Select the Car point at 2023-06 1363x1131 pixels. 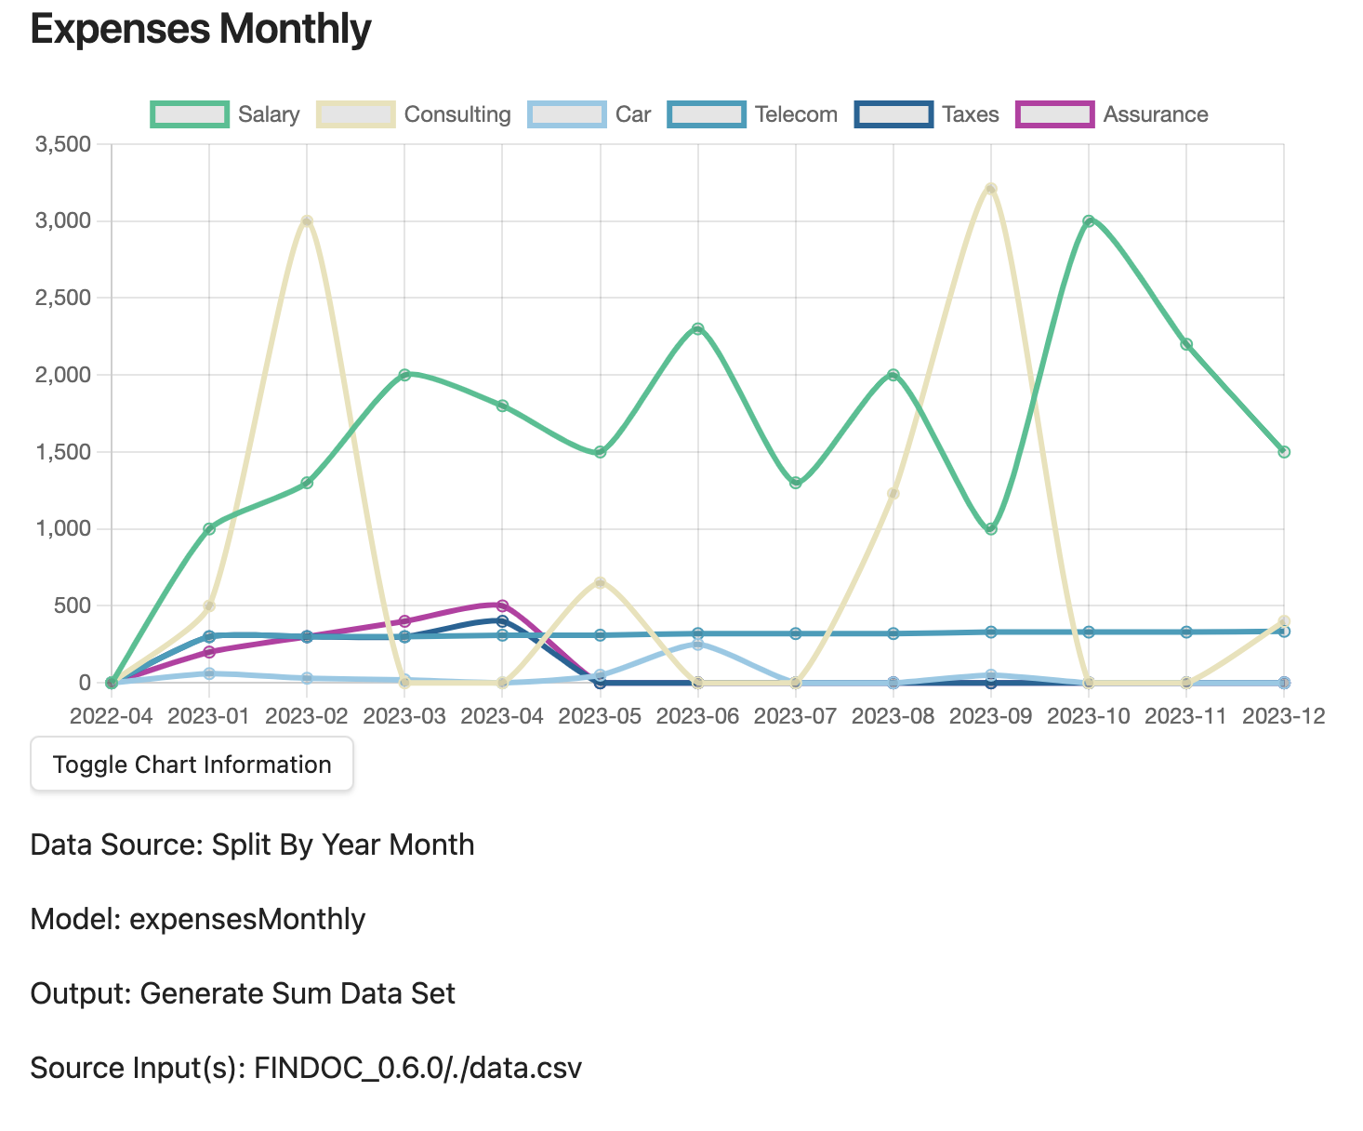click(x=698, y=644)
